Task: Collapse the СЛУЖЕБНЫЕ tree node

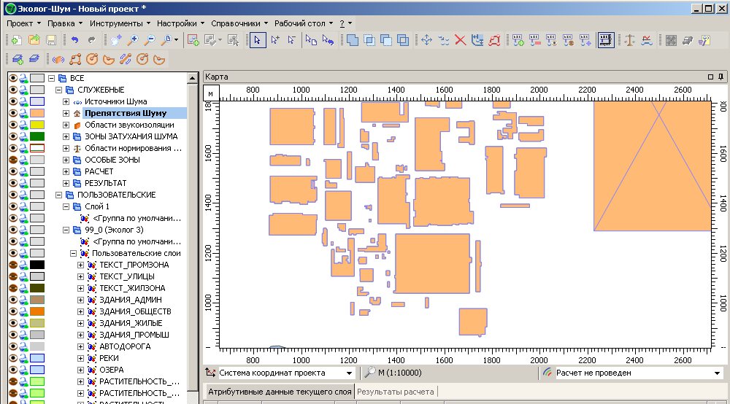Action: [59, 90]
